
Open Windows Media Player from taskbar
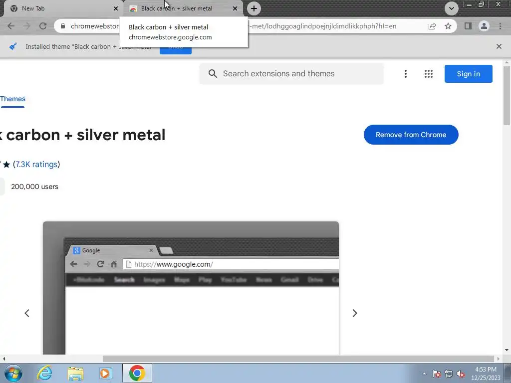pyautogui.click(x=105, y=373)
